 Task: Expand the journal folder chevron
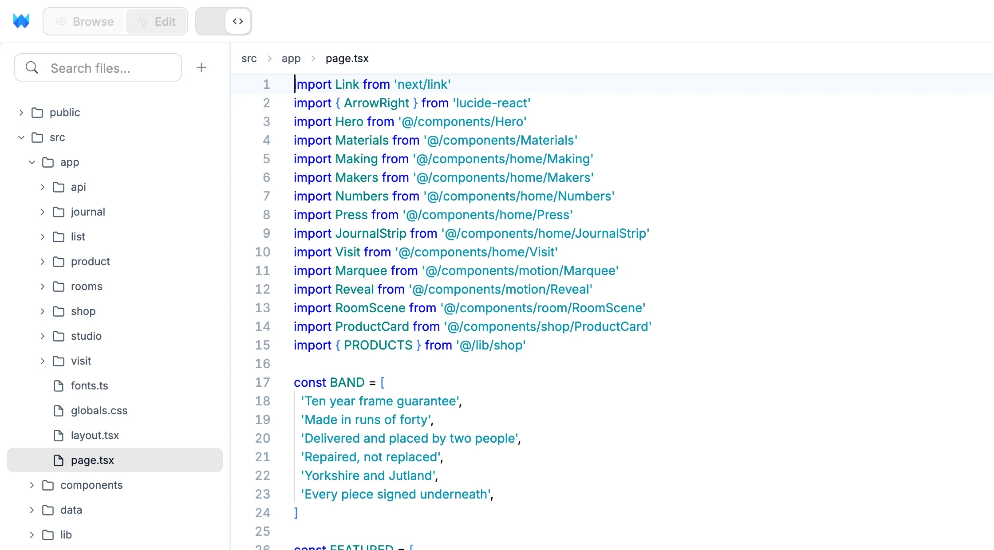[42, 212]
